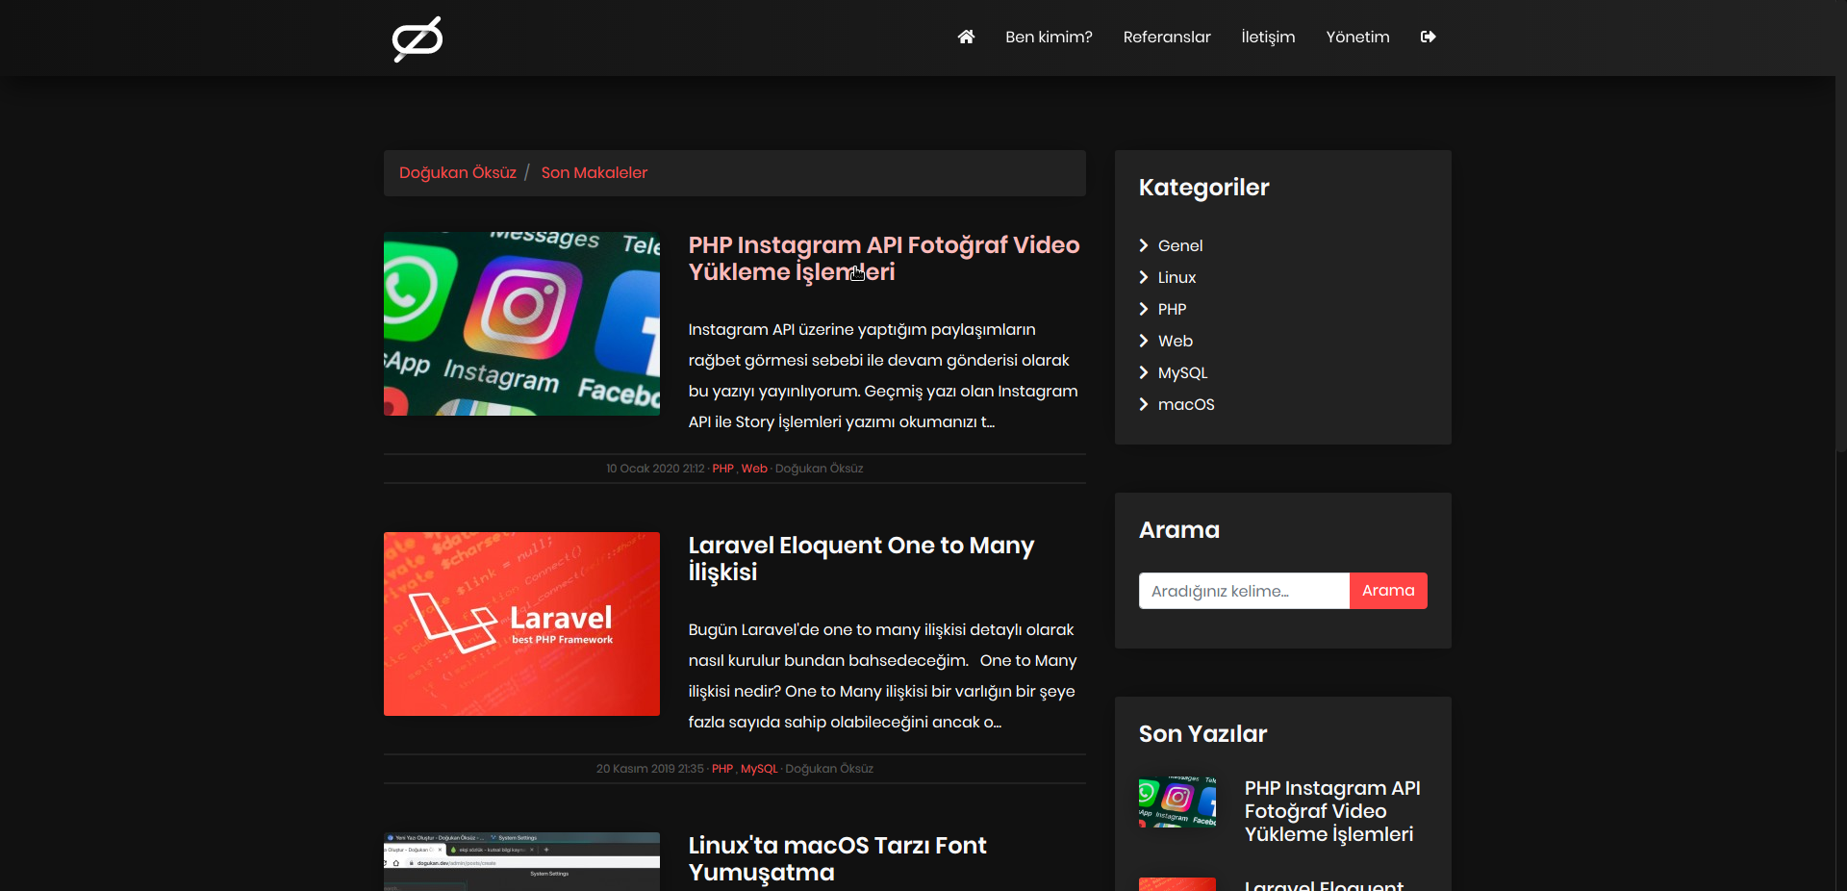Click the logout arrow icon in navbar

1429,37
